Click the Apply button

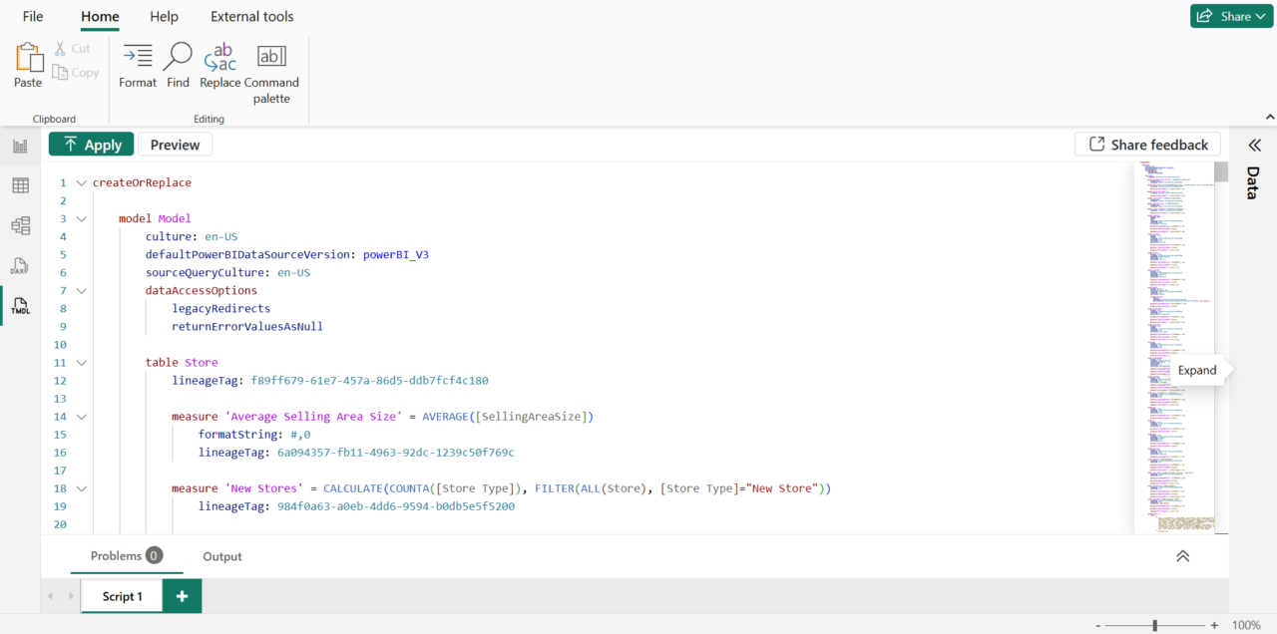click(x=91, y=144)
